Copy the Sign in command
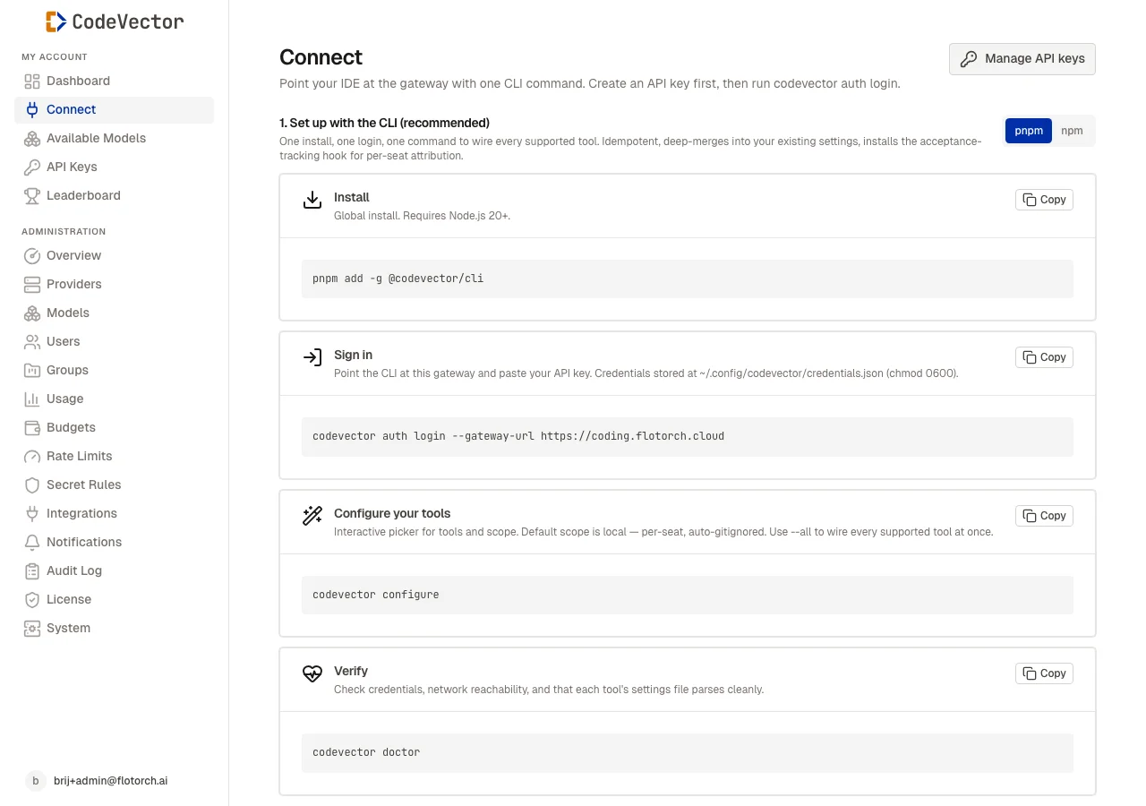 coord(1044,357)
